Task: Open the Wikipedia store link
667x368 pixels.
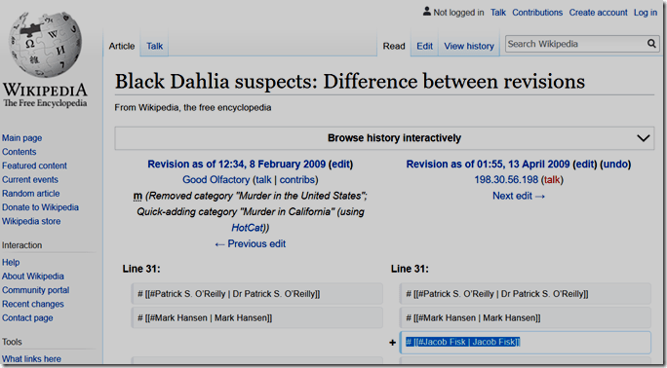Action: (x=31, y=221)
